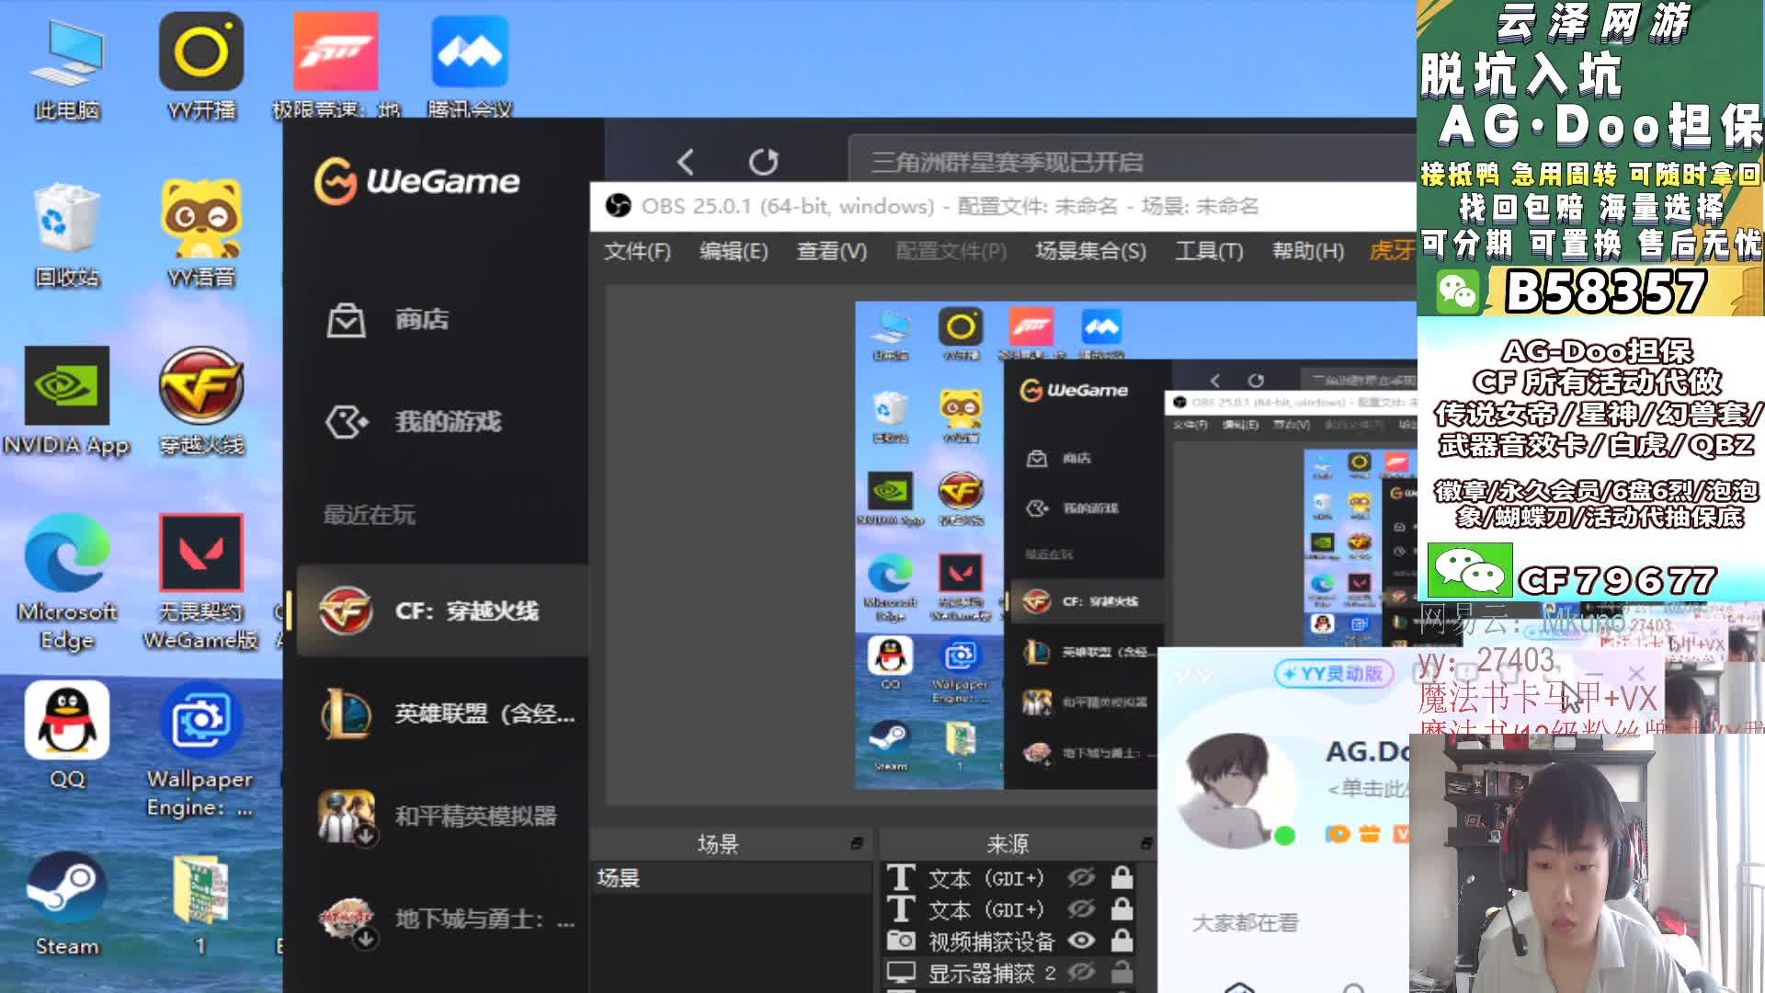Click the OBS logo in the title bar
This screenshot has height=993, width=1765.
click(x=619, y=206)
